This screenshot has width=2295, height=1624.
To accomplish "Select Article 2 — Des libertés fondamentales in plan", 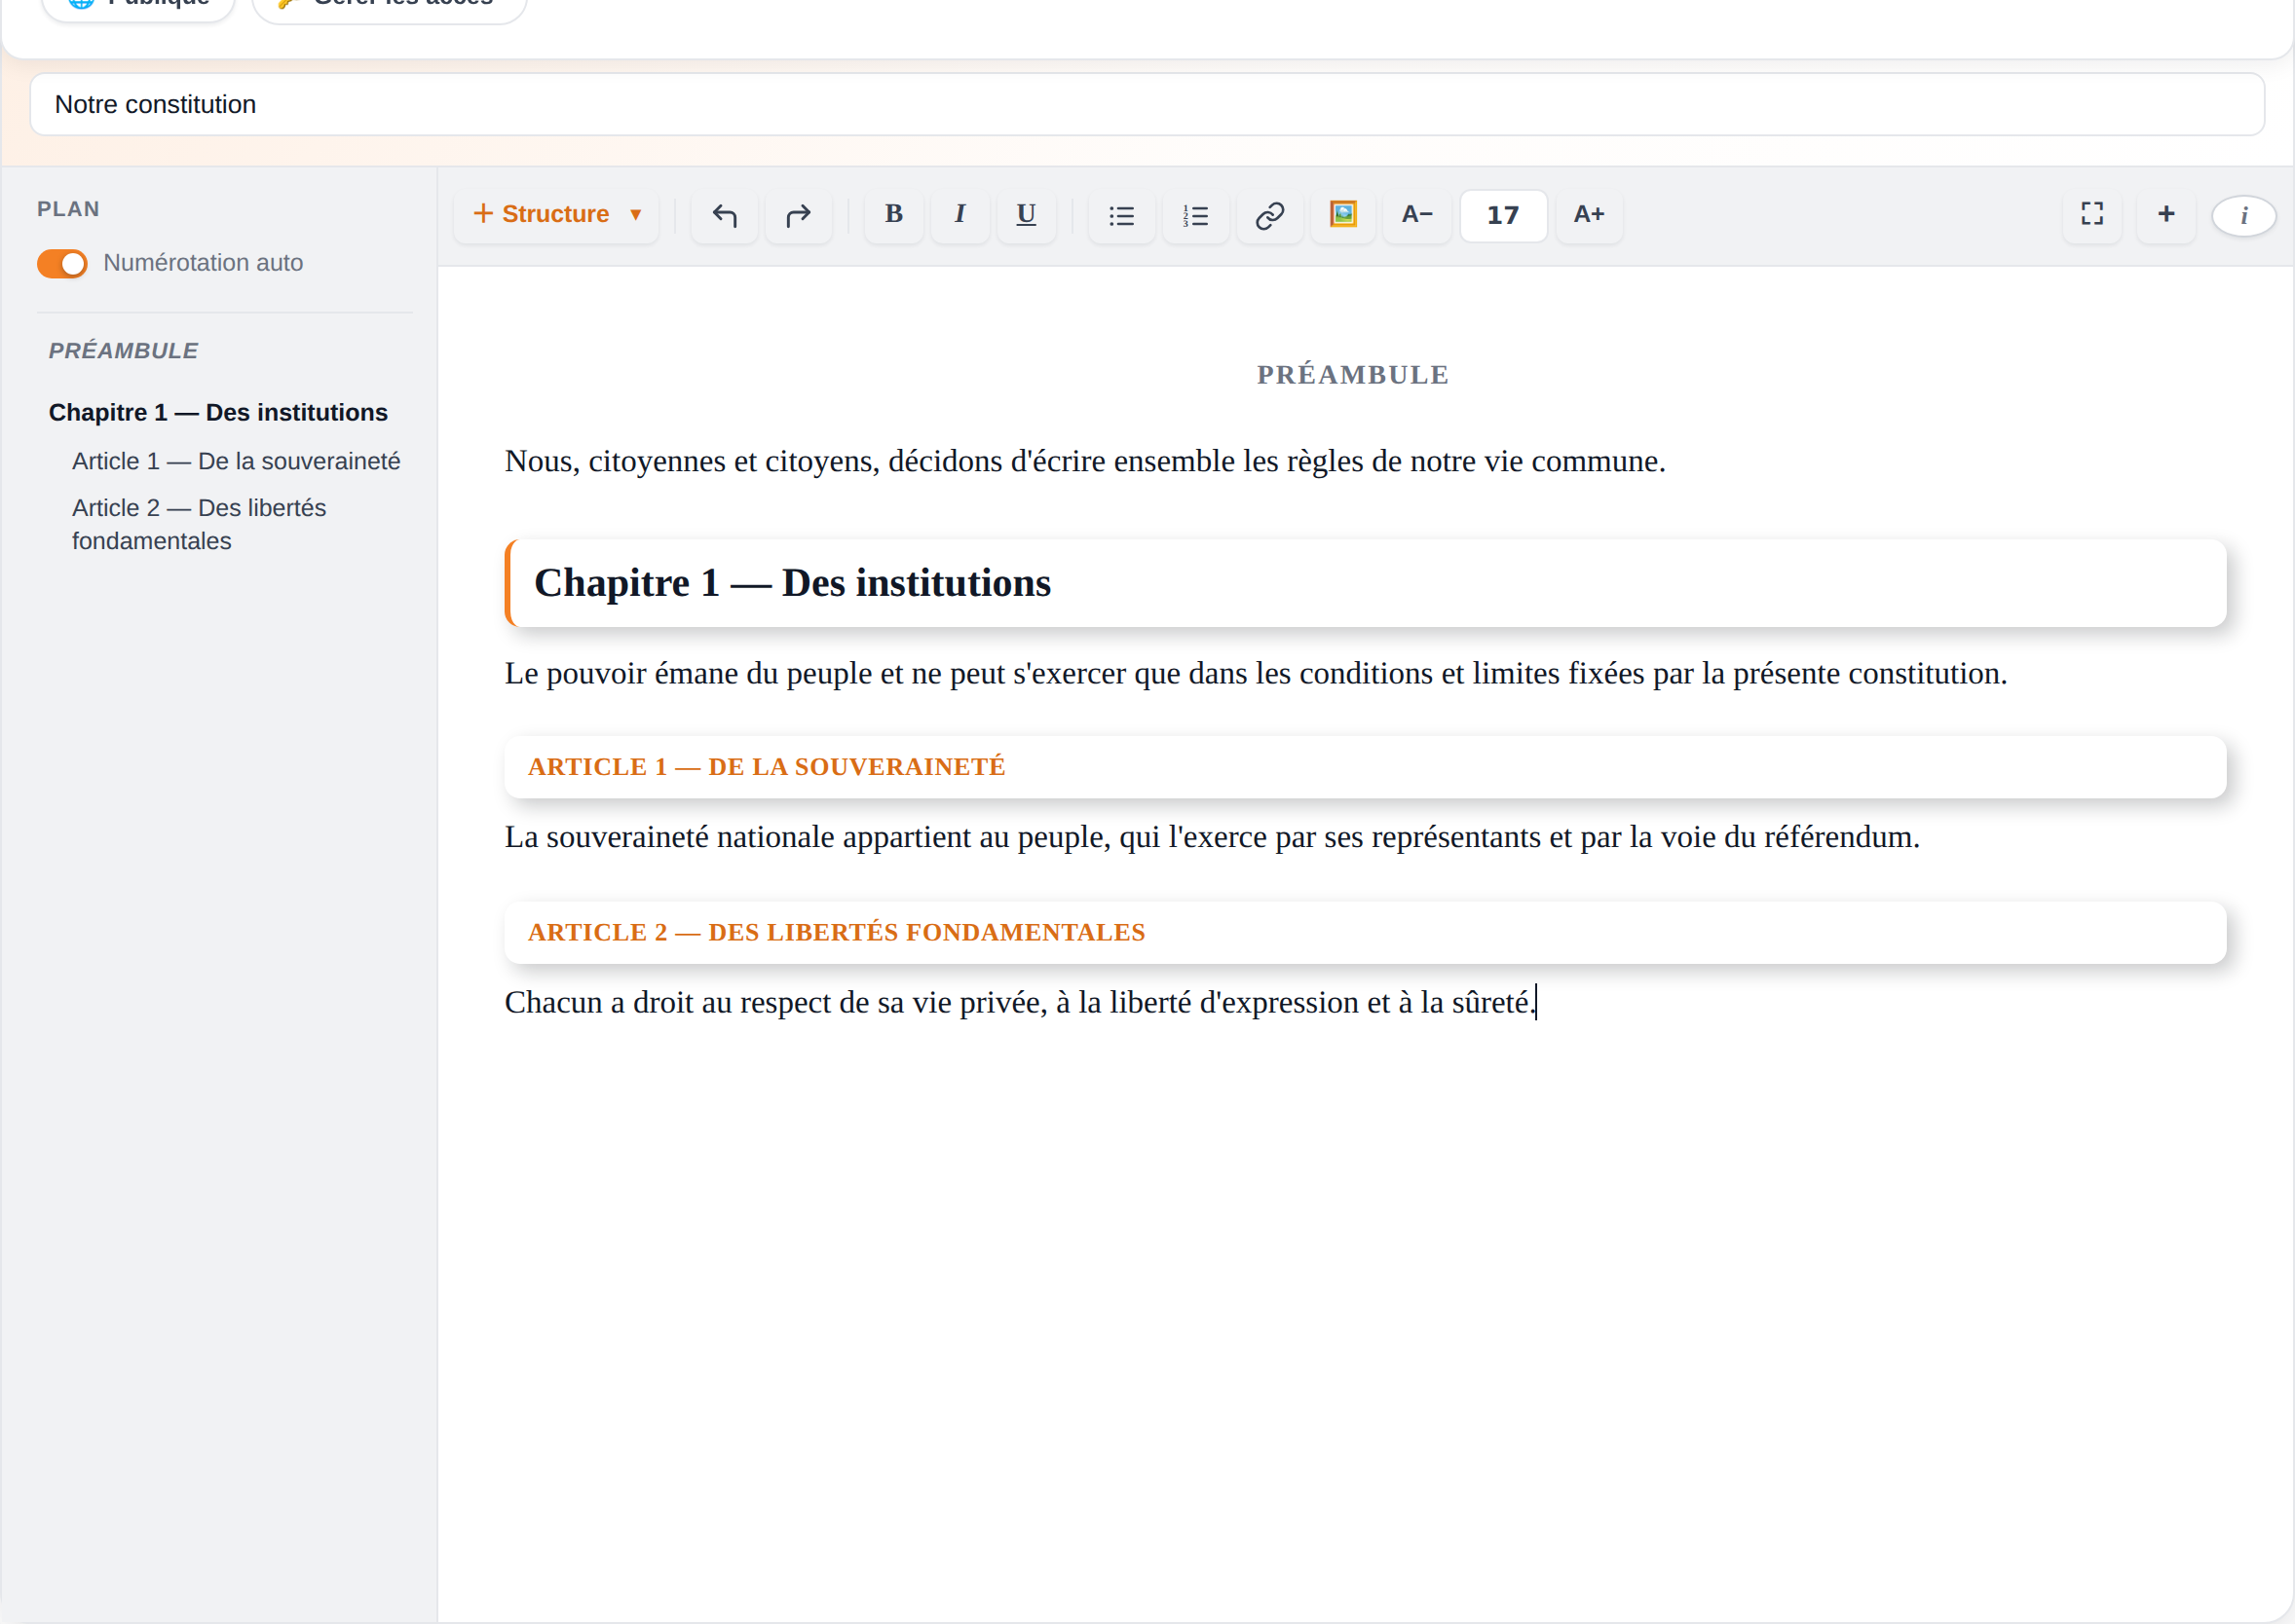I will [x=199, y=524].
